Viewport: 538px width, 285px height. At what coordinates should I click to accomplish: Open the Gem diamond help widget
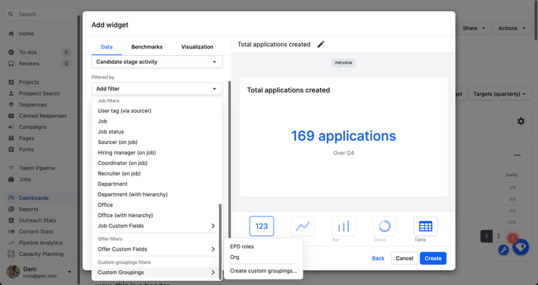[x=521, y=248]
